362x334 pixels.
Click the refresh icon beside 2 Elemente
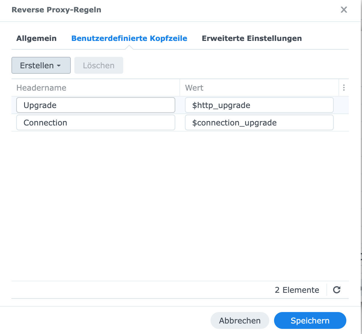tap(337, 290)
